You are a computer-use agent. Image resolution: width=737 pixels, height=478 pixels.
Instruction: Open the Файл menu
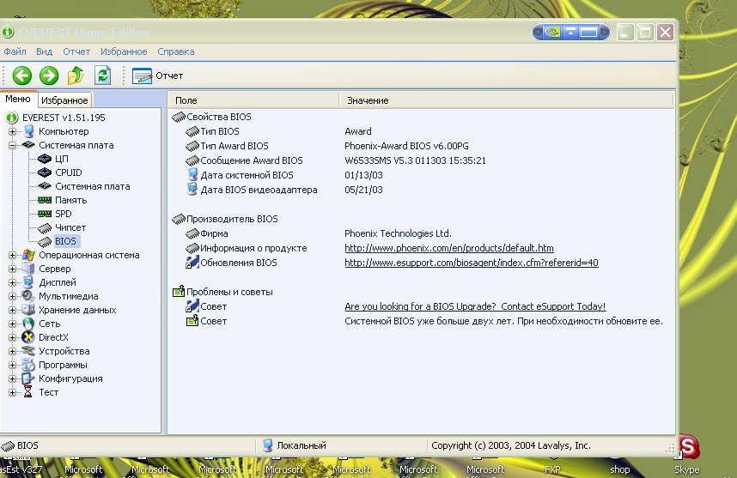click(15, 51)
